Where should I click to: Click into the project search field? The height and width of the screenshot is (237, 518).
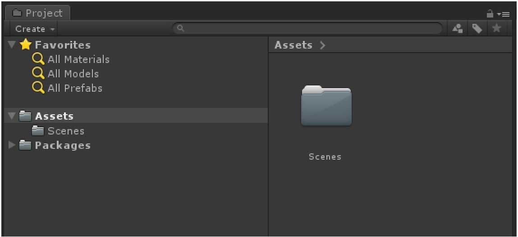click(x=307, y=29)
